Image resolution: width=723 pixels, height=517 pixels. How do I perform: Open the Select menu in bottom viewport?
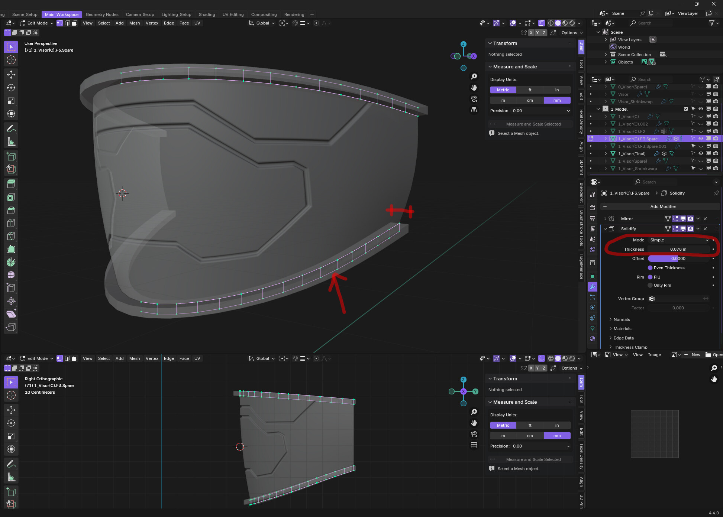104,358
